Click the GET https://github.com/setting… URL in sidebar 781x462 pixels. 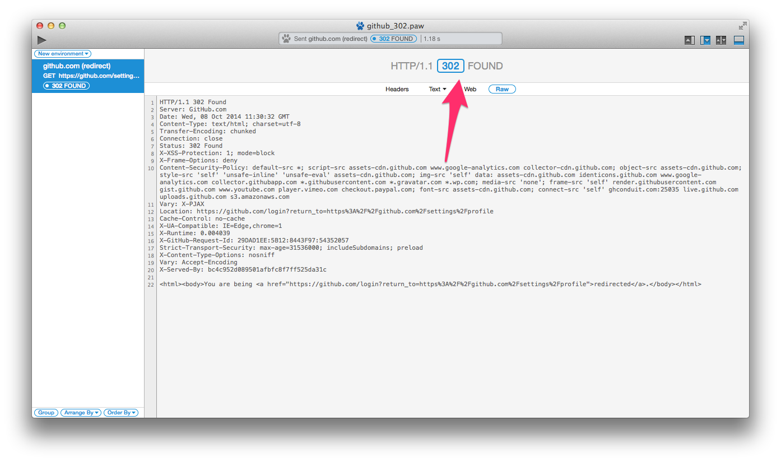click(91, 76)
